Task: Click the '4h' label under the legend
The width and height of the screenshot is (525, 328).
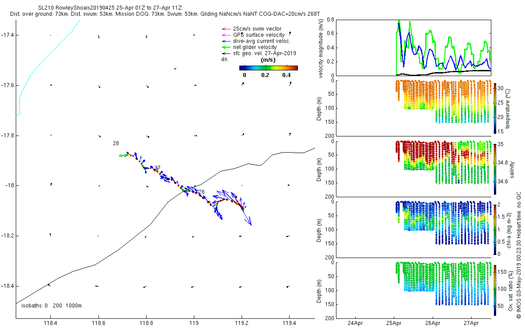Action: tap(224, 59)
